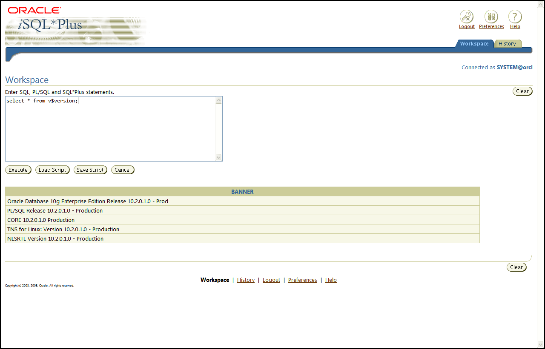
Task: Open the Preferences link under top icon
Action: click(x=491, y=26)
